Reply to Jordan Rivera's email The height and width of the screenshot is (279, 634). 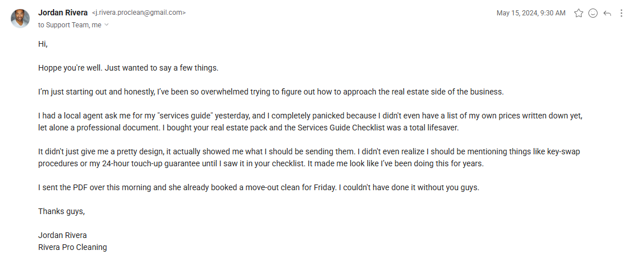(x=607, y=13)
